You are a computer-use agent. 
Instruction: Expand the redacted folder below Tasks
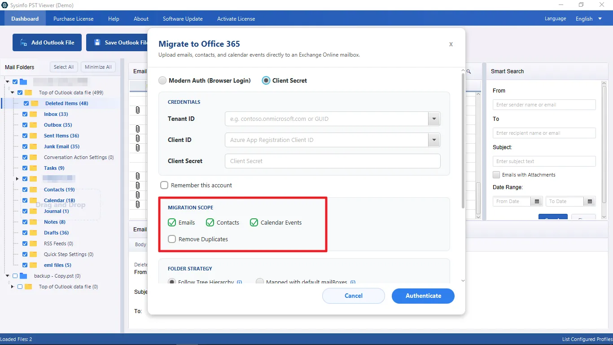[18, 179]
